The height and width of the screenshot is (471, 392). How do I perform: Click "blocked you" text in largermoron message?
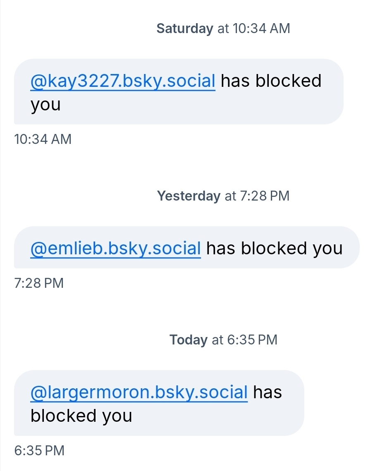(81, 416)
